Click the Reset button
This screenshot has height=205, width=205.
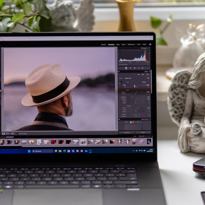(x=143, y=133)
